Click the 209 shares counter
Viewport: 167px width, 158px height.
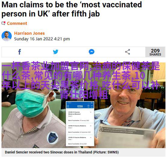(x=155, y=52)
